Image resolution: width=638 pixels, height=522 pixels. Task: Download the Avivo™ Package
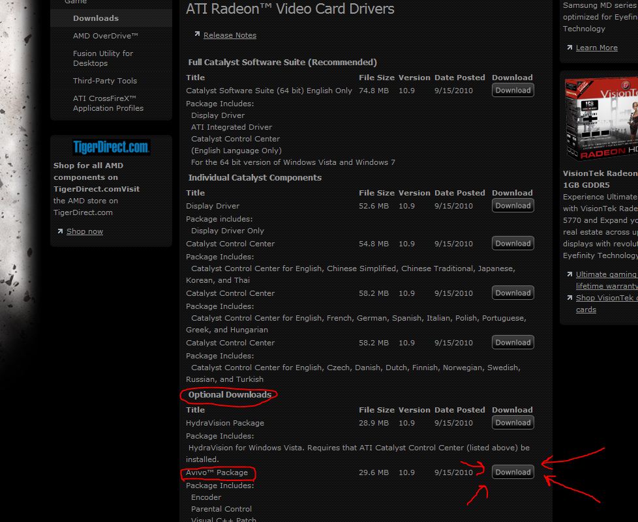[x=513, y=472]
